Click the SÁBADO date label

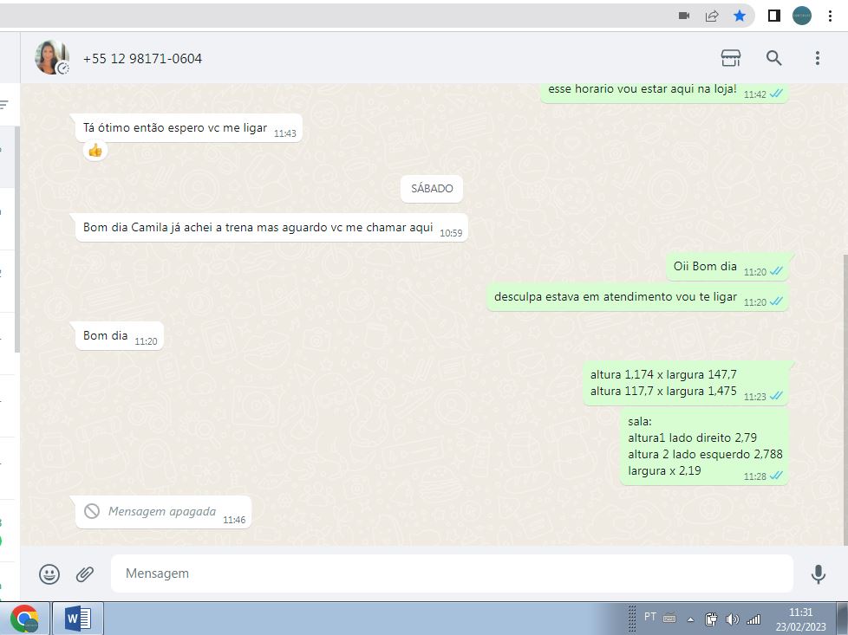click(x=432, y=189)
